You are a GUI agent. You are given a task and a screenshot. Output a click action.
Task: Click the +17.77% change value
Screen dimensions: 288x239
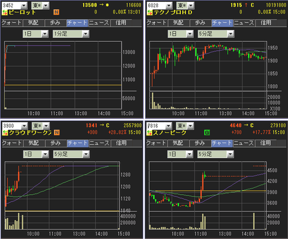(262, 132)
